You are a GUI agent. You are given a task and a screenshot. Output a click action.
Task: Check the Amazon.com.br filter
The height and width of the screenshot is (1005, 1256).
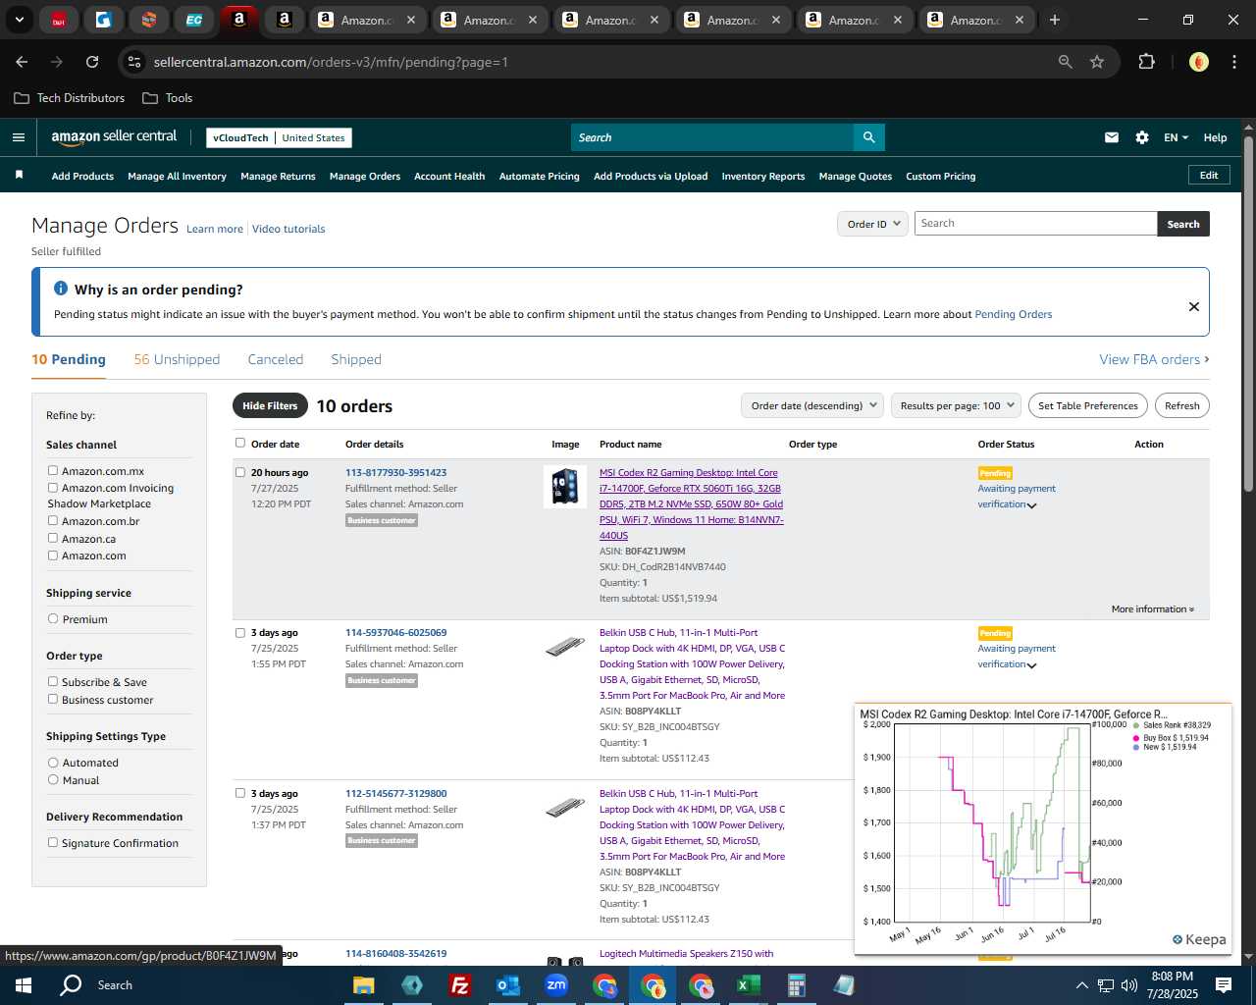coord(53,520)
